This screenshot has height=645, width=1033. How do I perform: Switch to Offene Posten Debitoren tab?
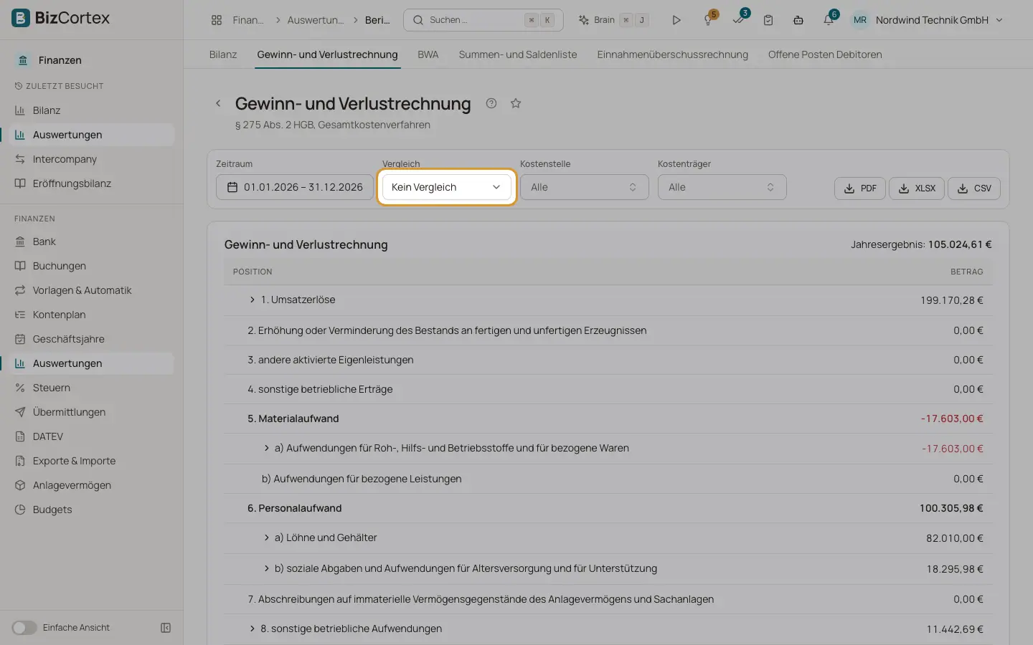coord(825,54)
